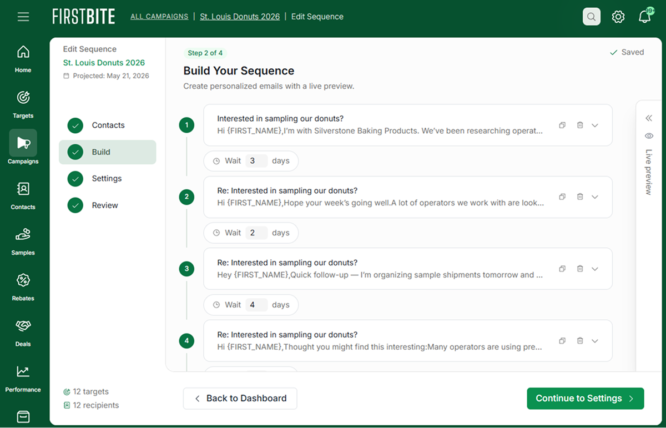Image resolution: width=666 pixels, height=428 pixels.
Task: Click 'Projected: May 21, 2026' date
Action: [106, 76]
